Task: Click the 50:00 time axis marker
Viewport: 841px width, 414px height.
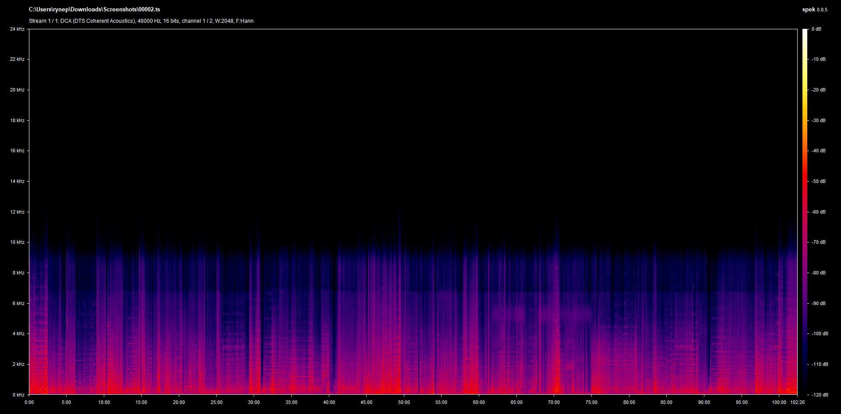Action: [404, 403]
